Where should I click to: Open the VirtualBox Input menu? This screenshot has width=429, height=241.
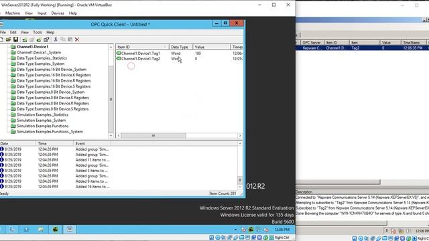click(x=42, y=13)
